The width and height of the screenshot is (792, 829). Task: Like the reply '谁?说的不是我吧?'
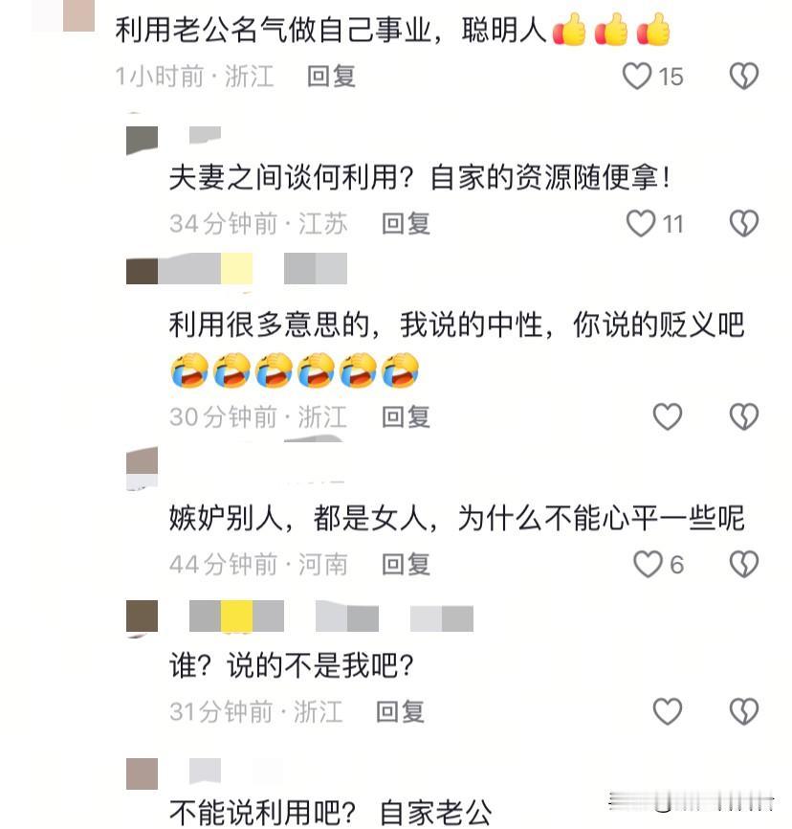(668, 711)
